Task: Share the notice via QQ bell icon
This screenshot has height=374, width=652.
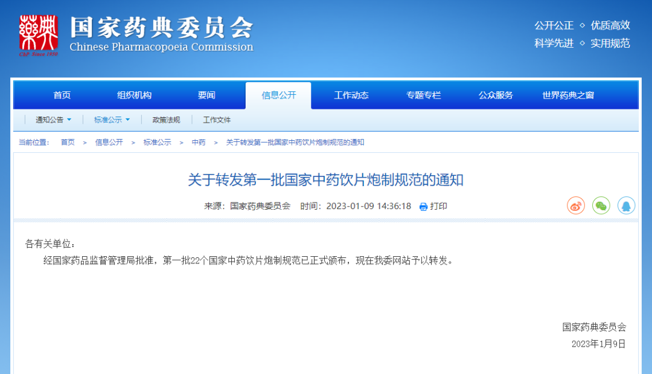Action: coord(626,205)
